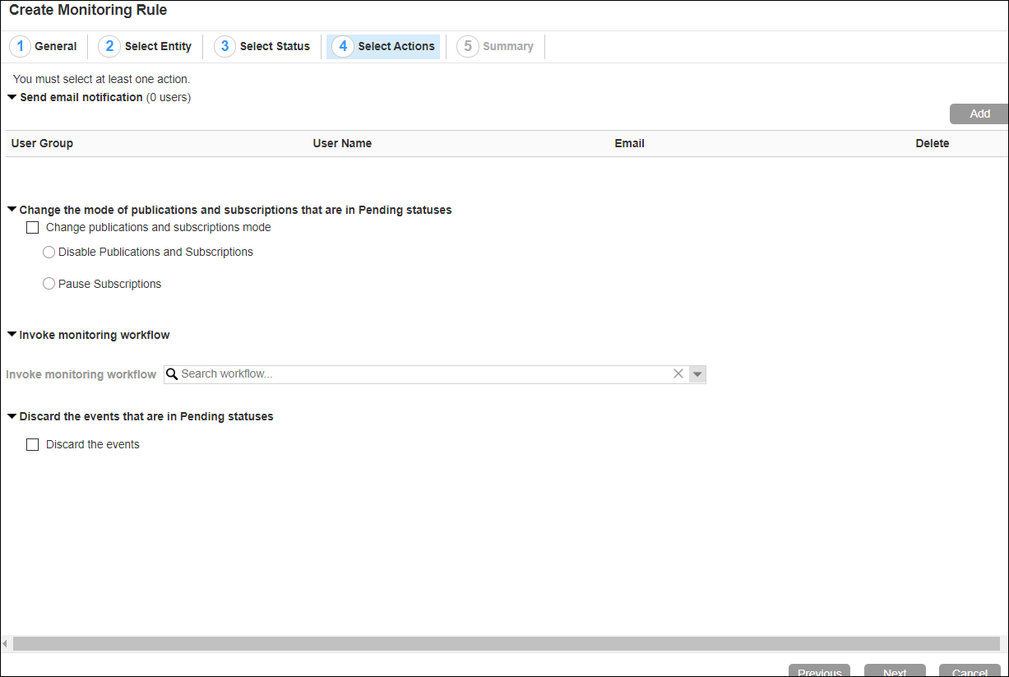Click the scroll left arrow icon
The height and width of the screenshot is (677, 1009).
click(5, 643)
